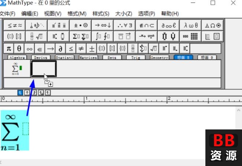The height and width of the screenshot is (166, 242).
Task: Open the 格式(M) menu
Action: [x=77, y=14]
